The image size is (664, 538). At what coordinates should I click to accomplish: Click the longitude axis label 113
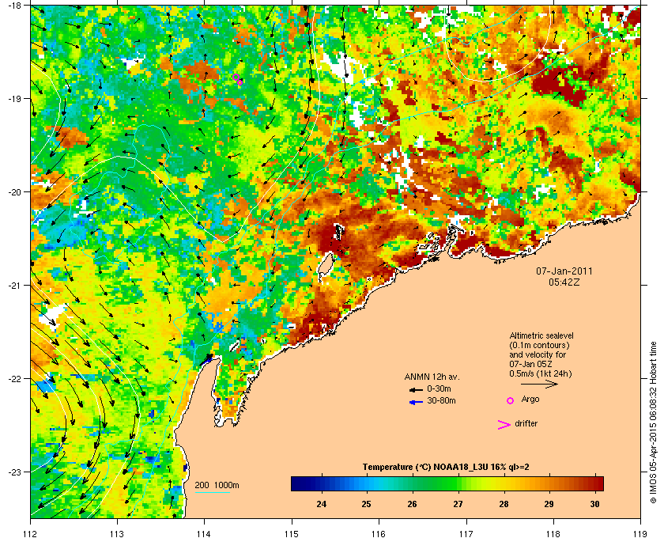click(x=117, y=534)
